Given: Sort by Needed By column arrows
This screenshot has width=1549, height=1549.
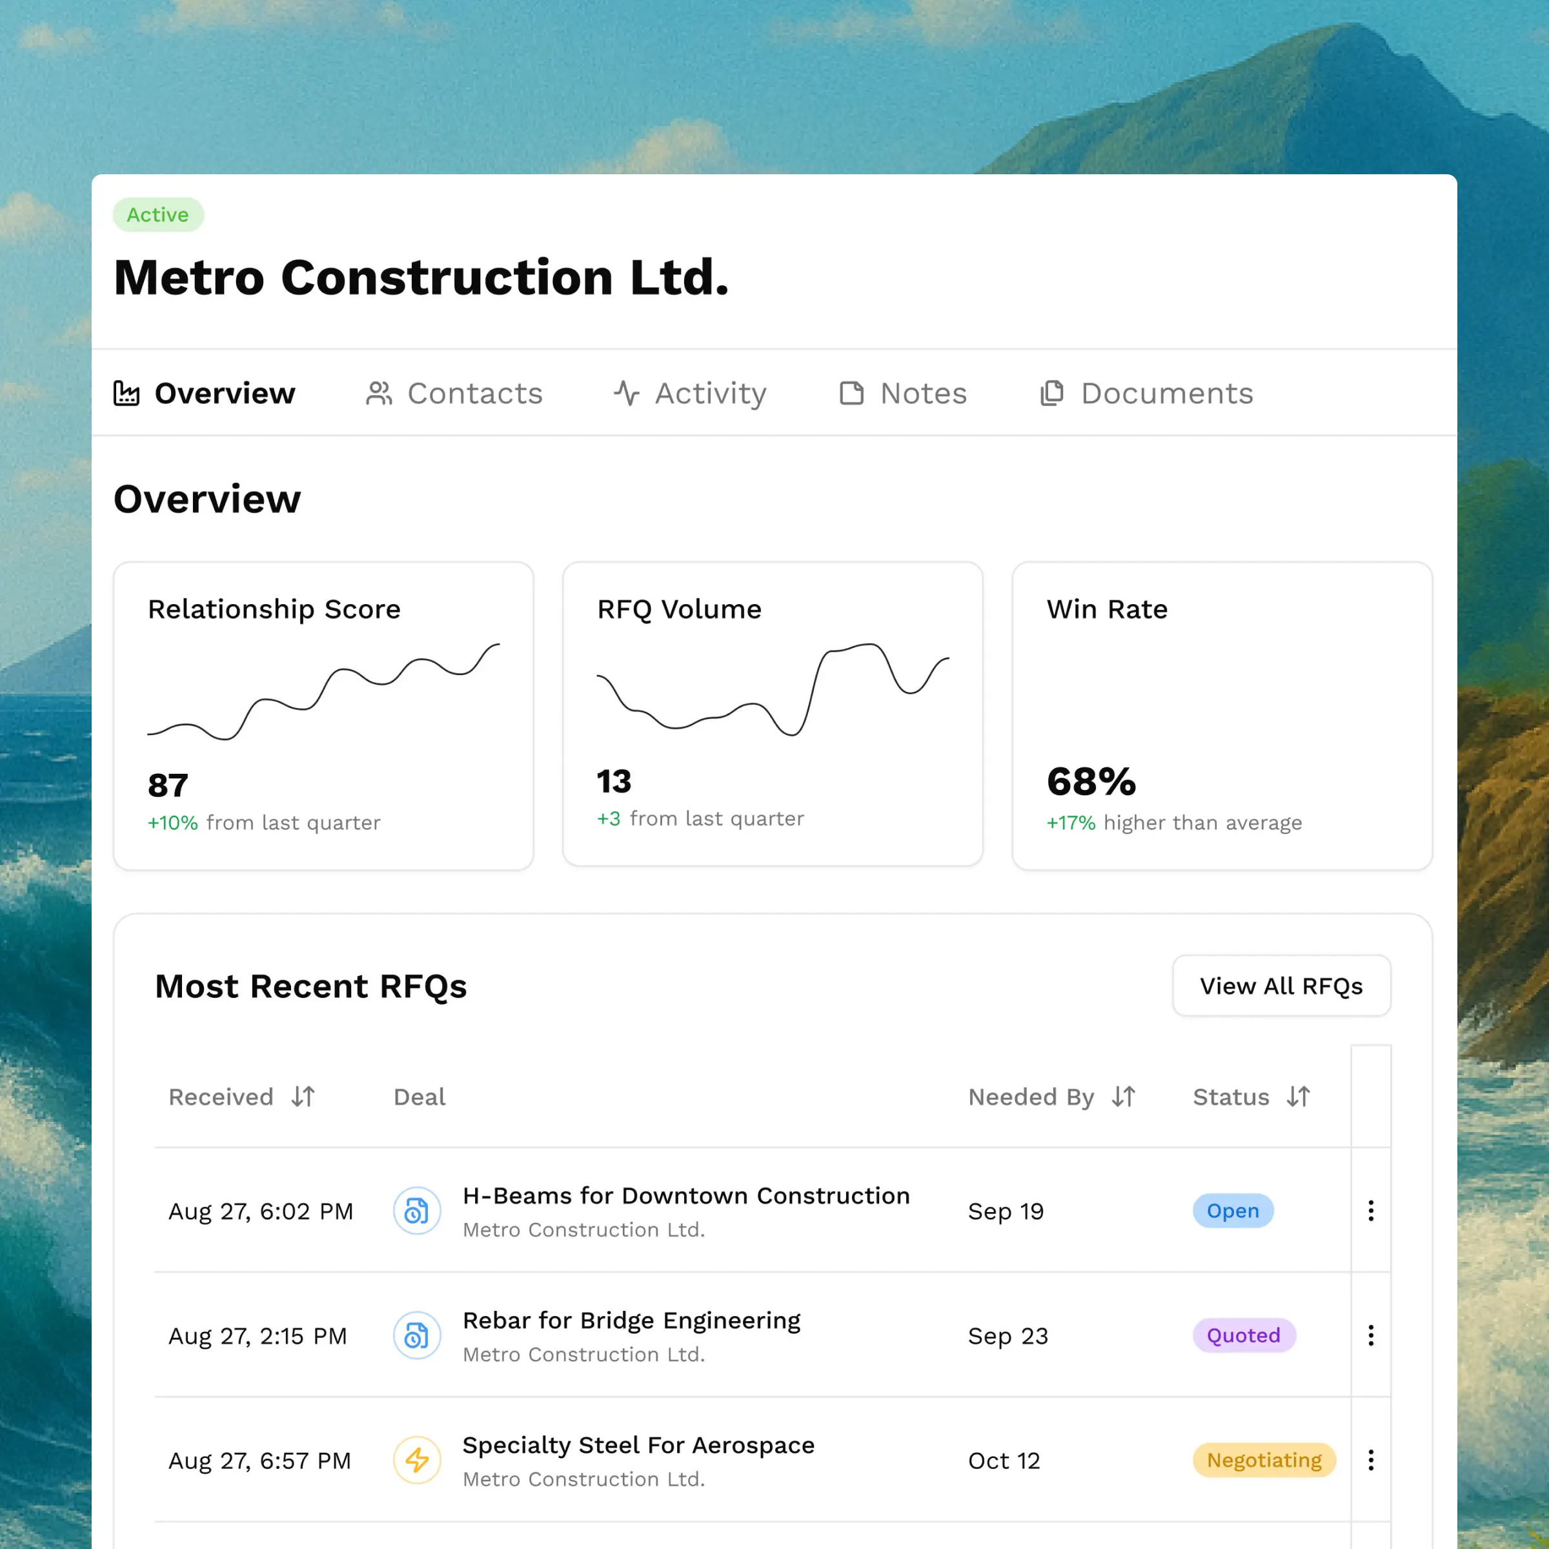Looking at the screenshot, I should [x=1123, y=1096].
